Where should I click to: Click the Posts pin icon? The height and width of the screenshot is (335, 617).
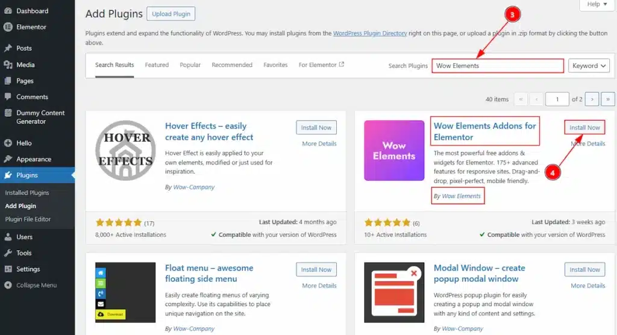[8, 48]
